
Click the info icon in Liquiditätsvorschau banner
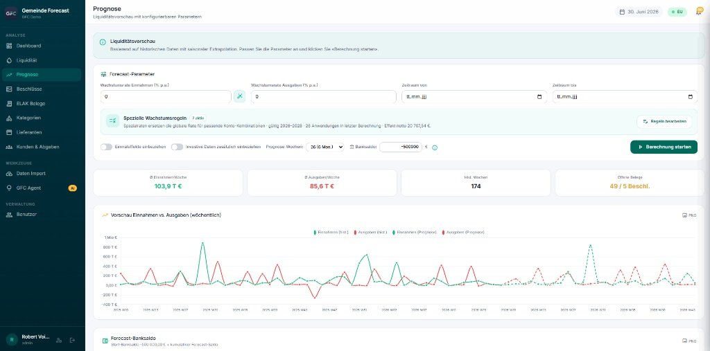coord(103,42)
